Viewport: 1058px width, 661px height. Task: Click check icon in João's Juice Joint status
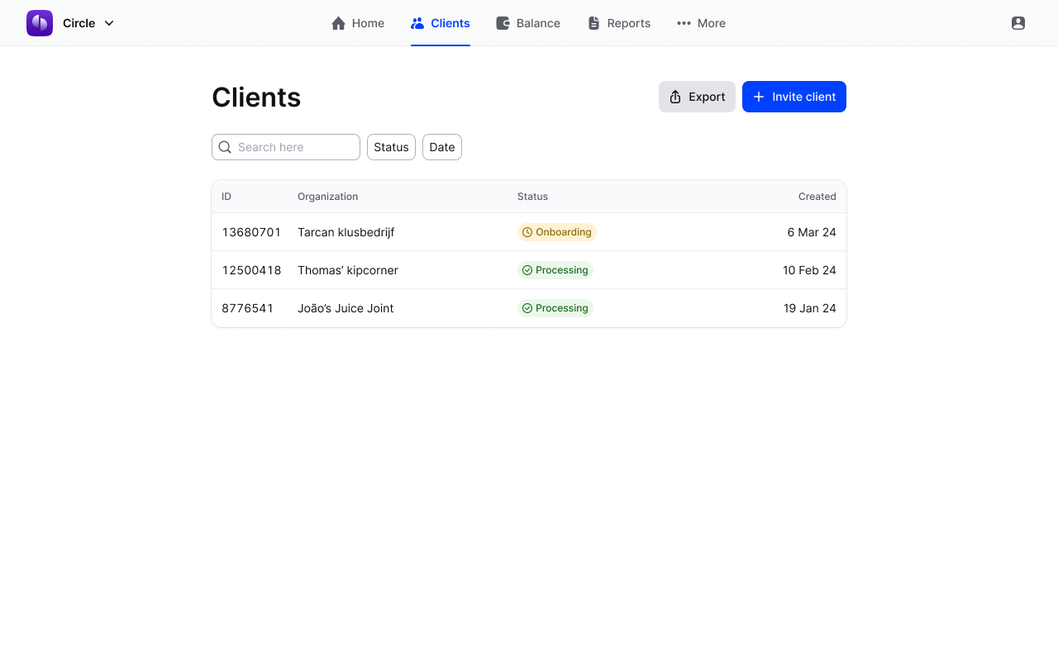pyautogui.click(x=527, y=308)
